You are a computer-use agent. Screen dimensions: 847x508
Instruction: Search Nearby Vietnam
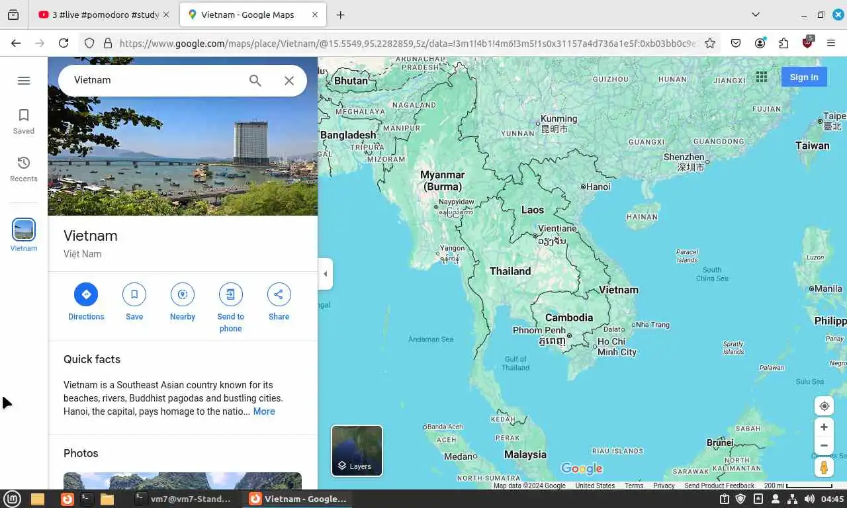[x=183, y=302]
